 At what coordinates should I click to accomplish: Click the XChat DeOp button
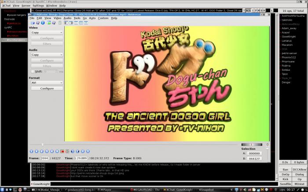(x=286, y=174)
